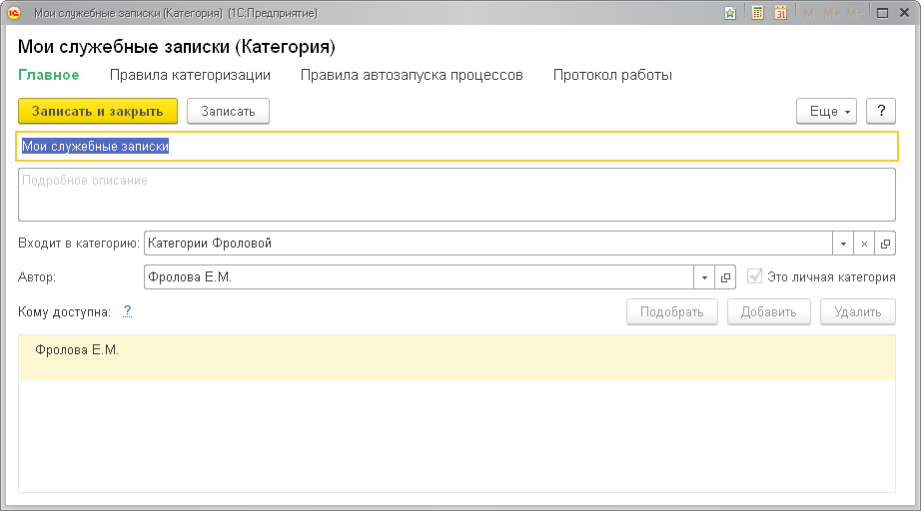The width and height of the screenshot is (921, 511).
Task: Open 'Правила автозапуска процессов' tab
Action: (x=412, y=75)
